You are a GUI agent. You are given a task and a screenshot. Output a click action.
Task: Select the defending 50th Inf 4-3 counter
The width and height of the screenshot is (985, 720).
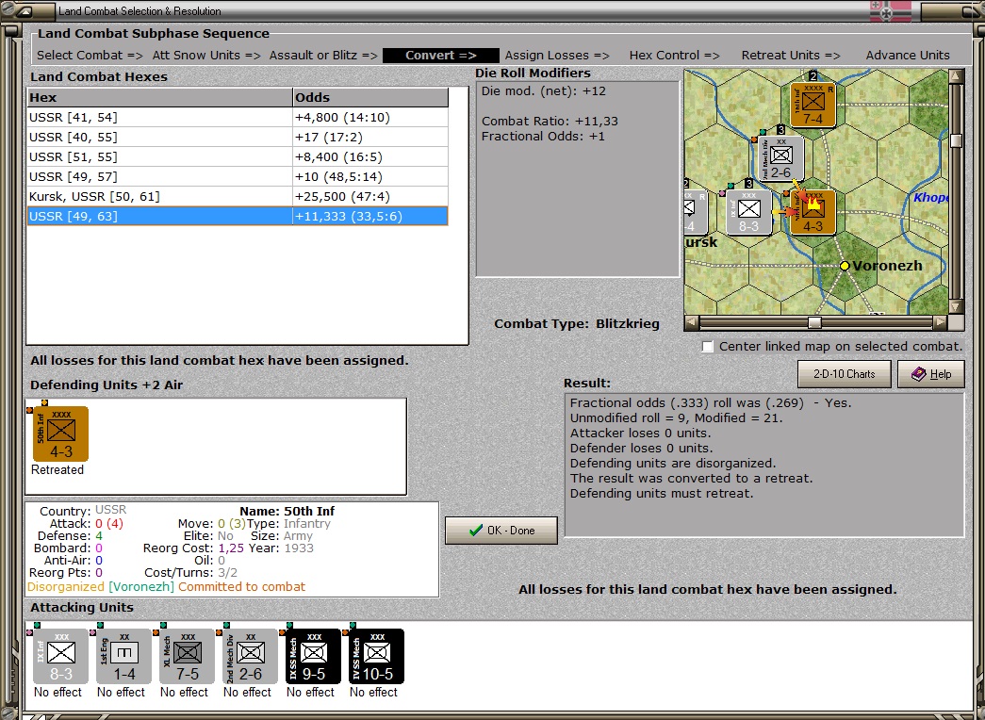61,434
